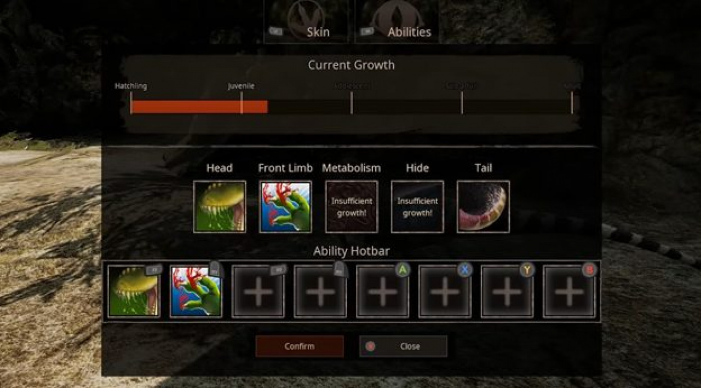Confirm the ability selection
This screenshot has width=701, height=388.
[x=300, y=346]
